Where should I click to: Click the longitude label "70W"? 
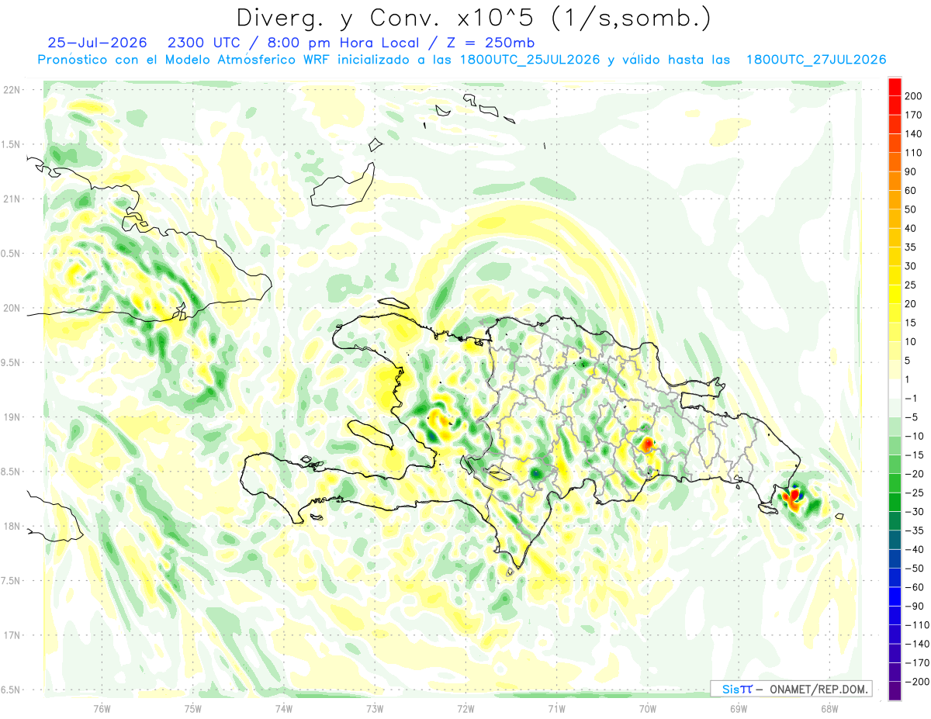click(648, 708)
